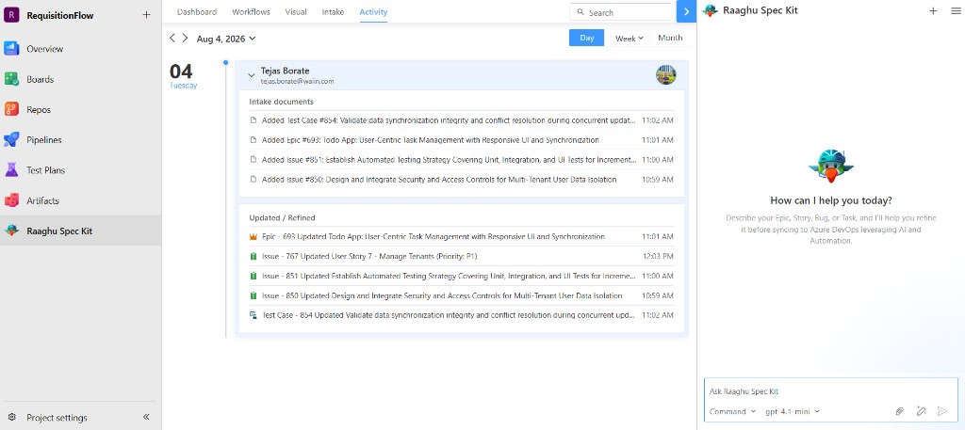This screenshot has width=965, height=430.
Task: Open the Overview sidebar icon
Action: tap(11, 49)
